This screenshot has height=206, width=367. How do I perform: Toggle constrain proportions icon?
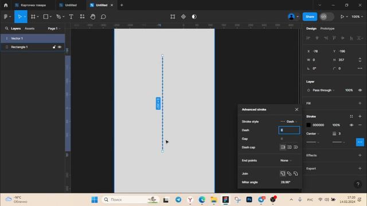[360, 60]
